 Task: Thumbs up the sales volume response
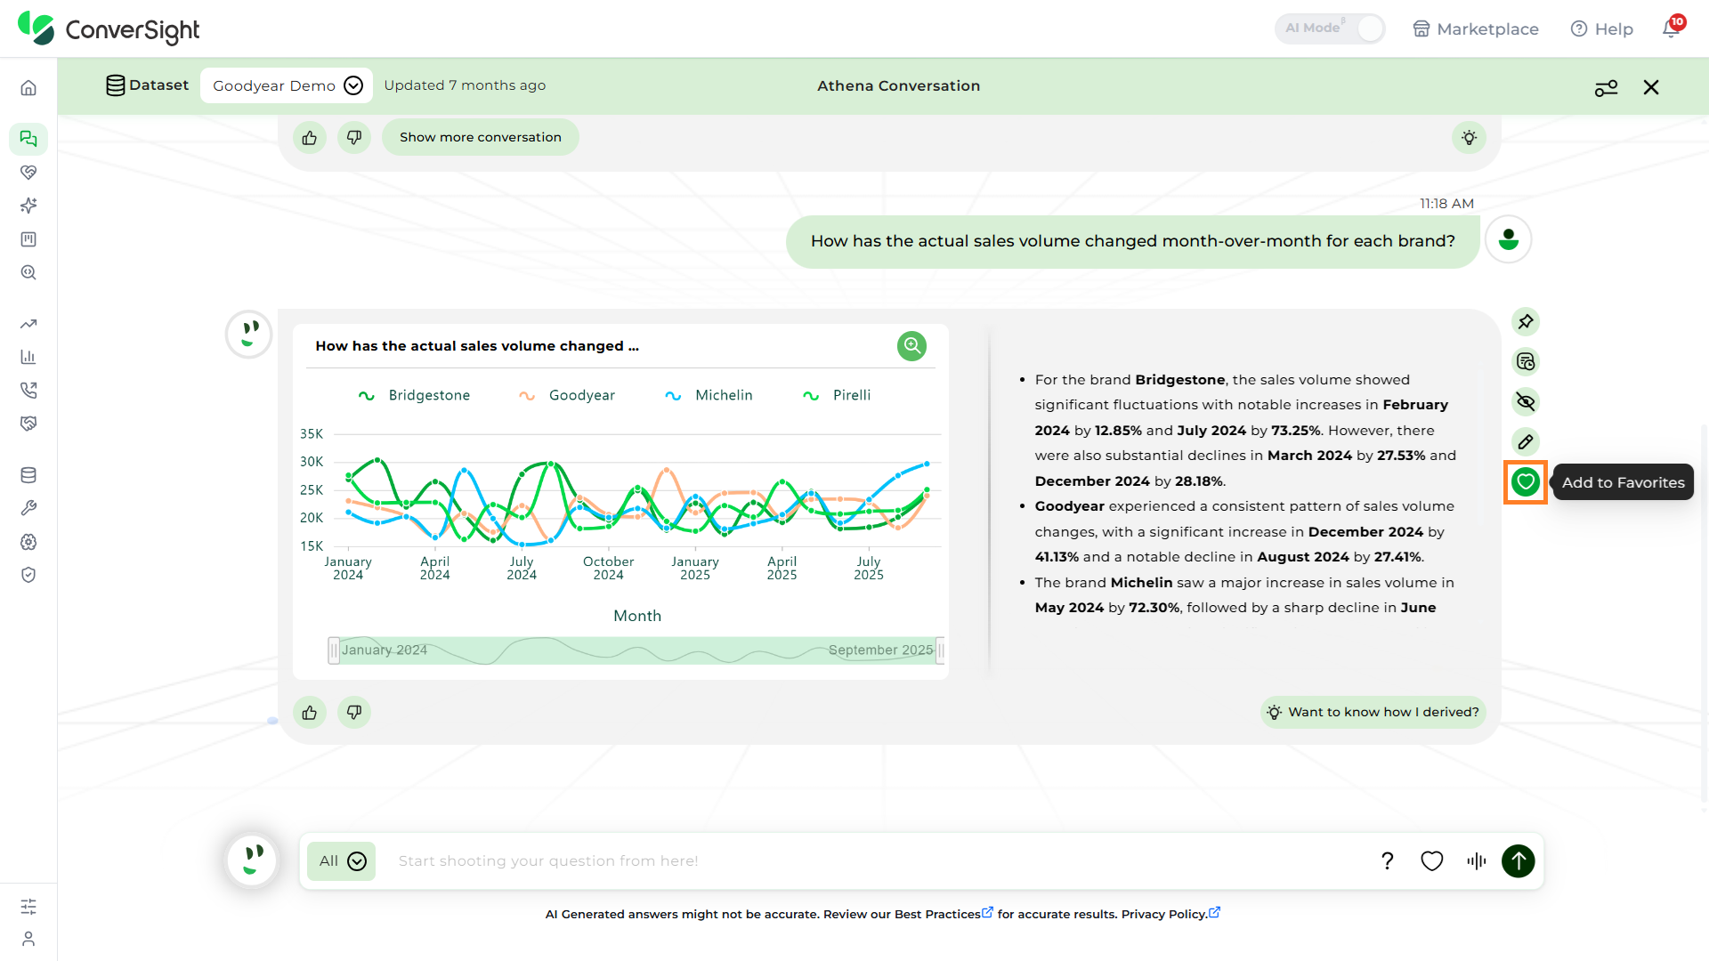310,712
